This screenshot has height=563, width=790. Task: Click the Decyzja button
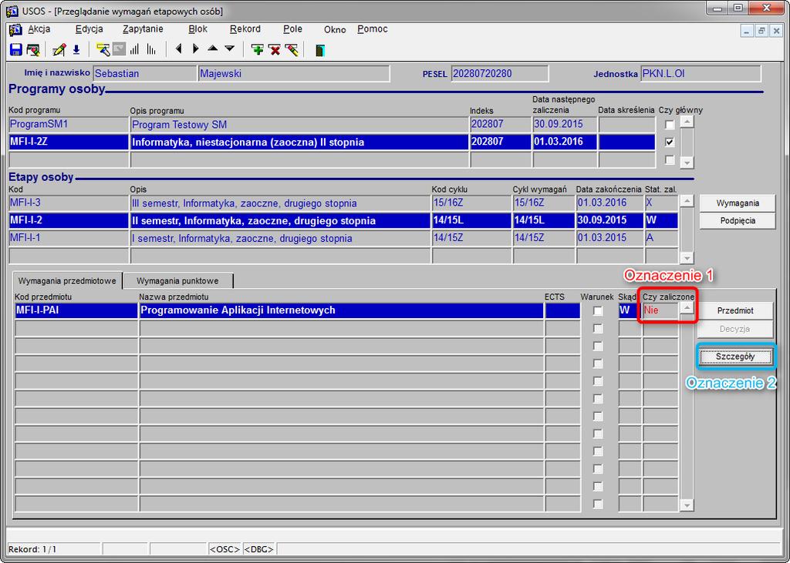tap(735, 329)
